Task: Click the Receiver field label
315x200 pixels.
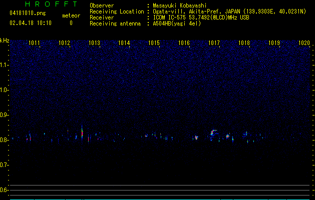Action: click(x=102, y=17)
